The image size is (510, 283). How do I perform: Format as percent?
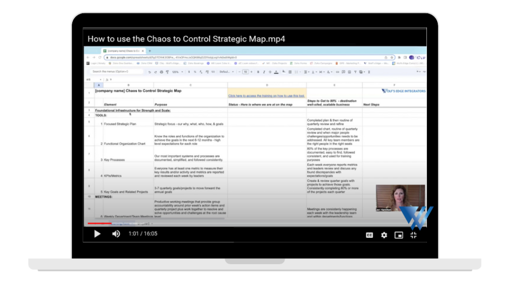pos(195,72)
